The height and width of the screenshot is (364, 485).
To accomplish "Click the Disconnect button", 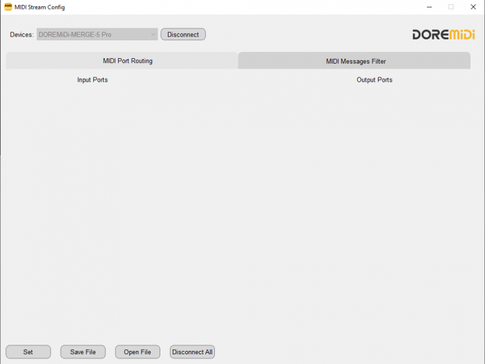I will click(x=183, y=35).
